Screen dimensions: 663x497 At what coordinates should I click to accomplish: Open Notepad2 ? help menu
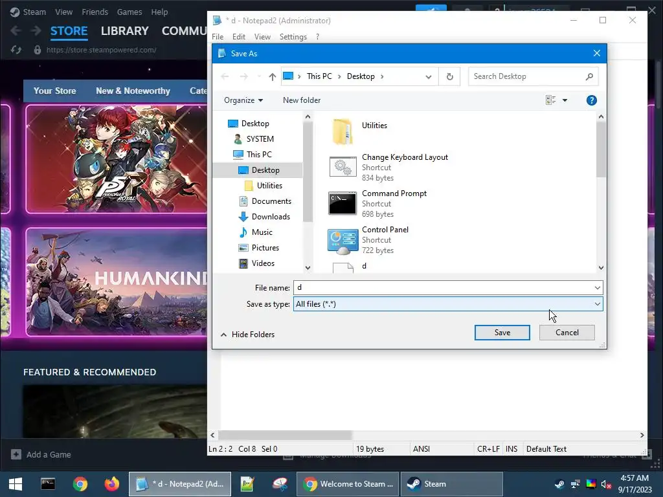point(317,37)
